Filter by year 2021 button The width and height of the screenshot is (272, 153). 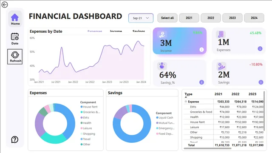[189, 18]
